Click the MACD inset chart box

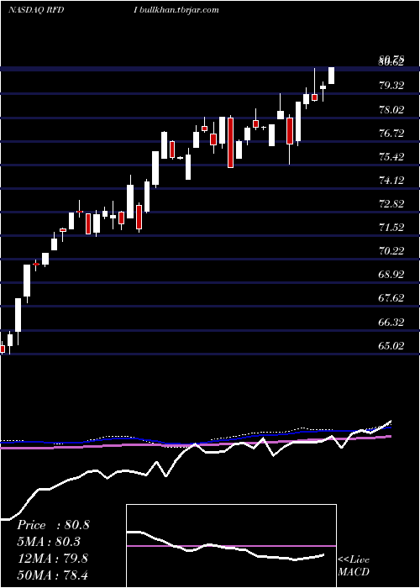pyautogui.click(x=231, y=546)
